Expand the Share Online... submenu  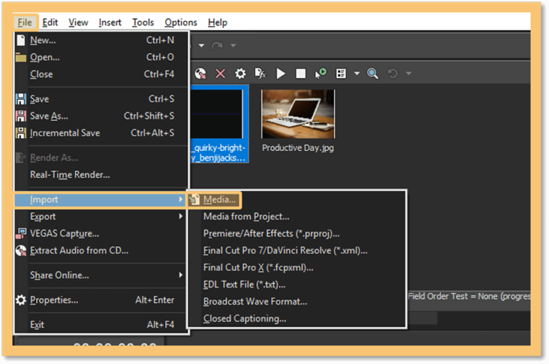coord(102,275)
